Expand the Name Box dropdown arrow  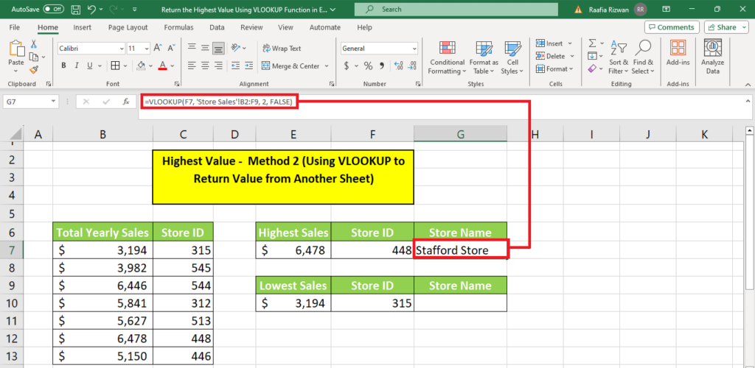(x=54, y=102)
